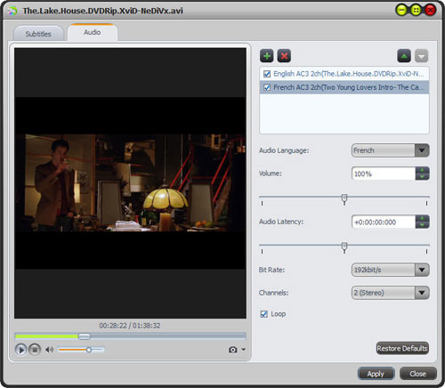Viewport: 445px width, 388px height.
Task: Remove the selected audio track with red X
Action: tap(284, 56)
